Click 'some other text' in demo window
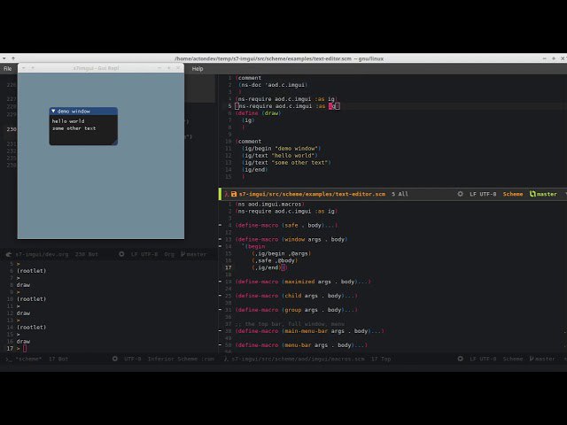 [x=74, y=128]
